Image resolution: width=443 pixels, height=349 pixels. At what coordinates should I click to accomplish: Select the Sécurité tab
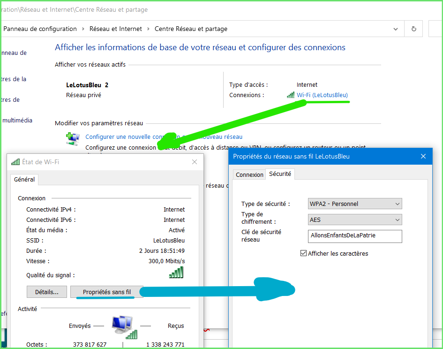(280, 174)
